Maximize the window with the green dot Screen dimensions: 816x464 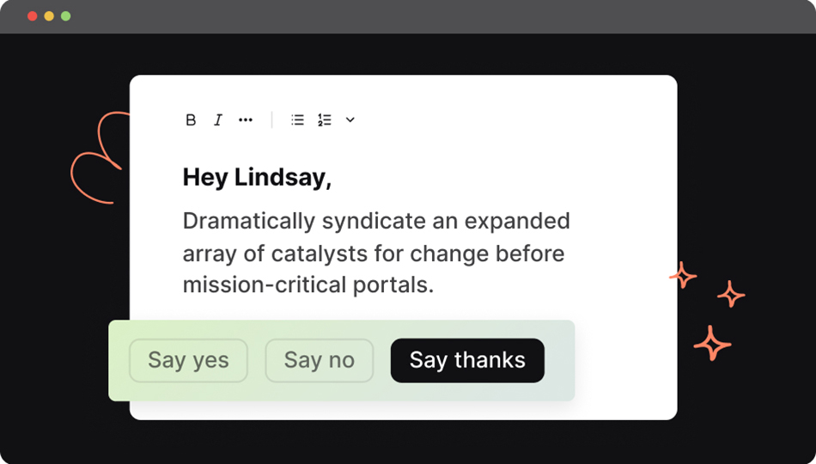pos(66,16)
